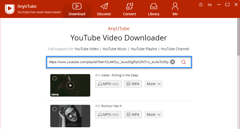The width and height of the screenshot is (240, 129).
Task: Click the 'YouTube has never been easier' tagline
Action: 39,12
